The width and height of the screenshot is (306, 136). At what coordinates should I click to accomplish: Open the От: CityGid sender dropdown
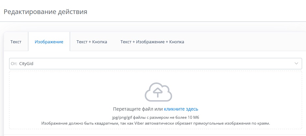coord(155,63)
